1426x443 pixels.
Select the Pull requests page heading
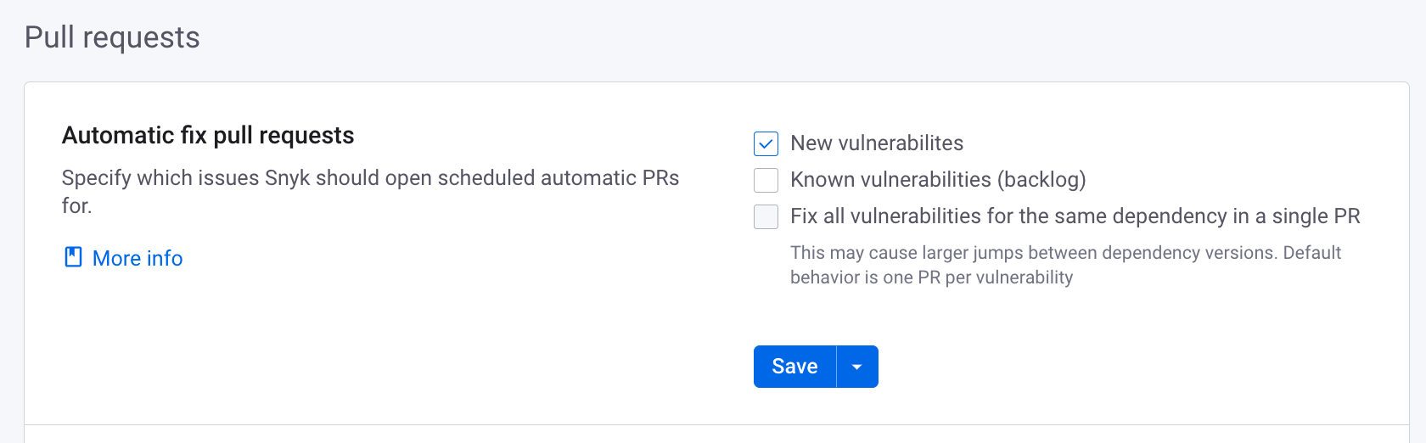[112, 37]
